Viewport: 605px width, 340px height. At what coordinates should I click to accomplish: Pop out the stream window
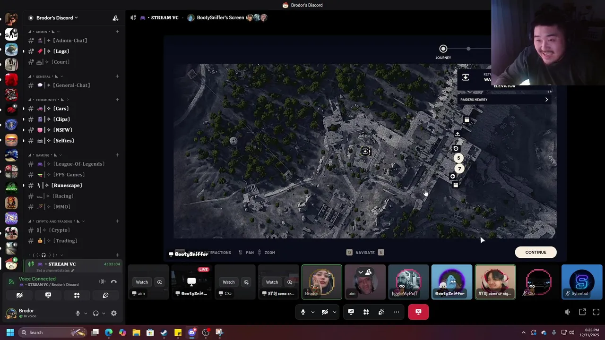click(x=582, y=312)
